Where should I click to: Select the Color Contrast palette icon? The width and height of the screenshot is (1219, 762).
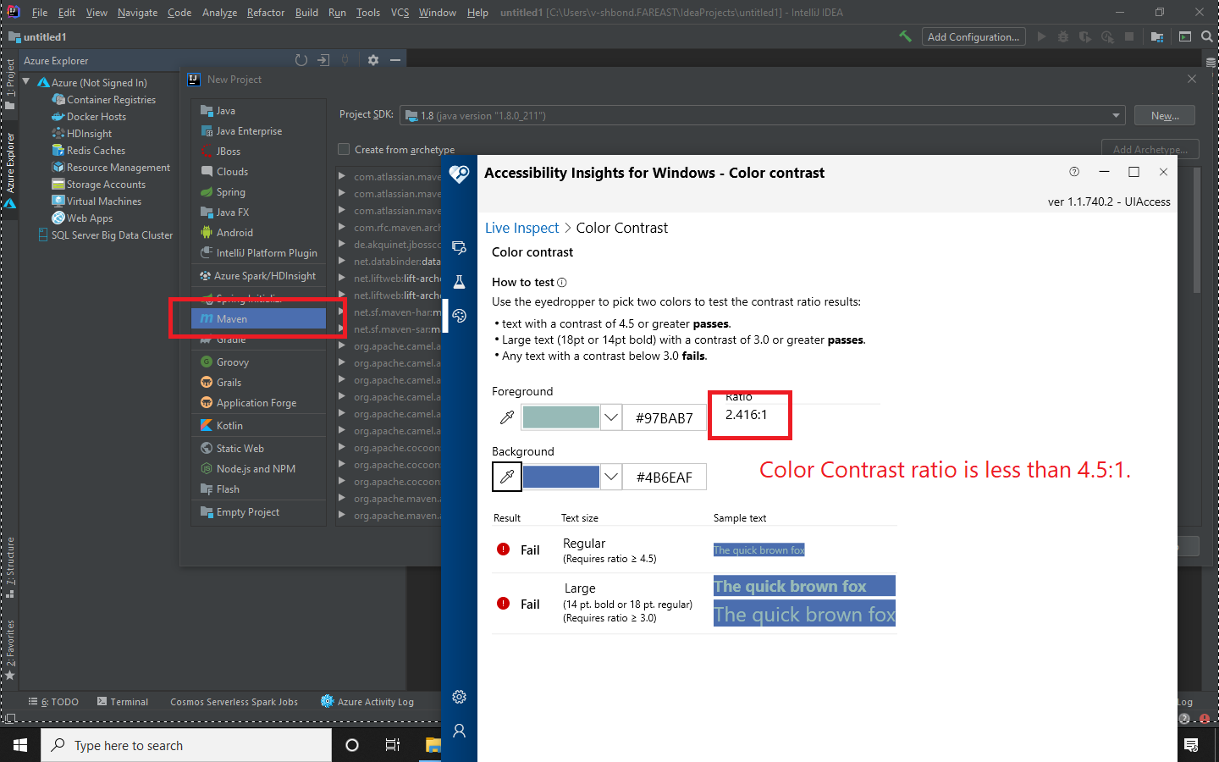point(459,315)
